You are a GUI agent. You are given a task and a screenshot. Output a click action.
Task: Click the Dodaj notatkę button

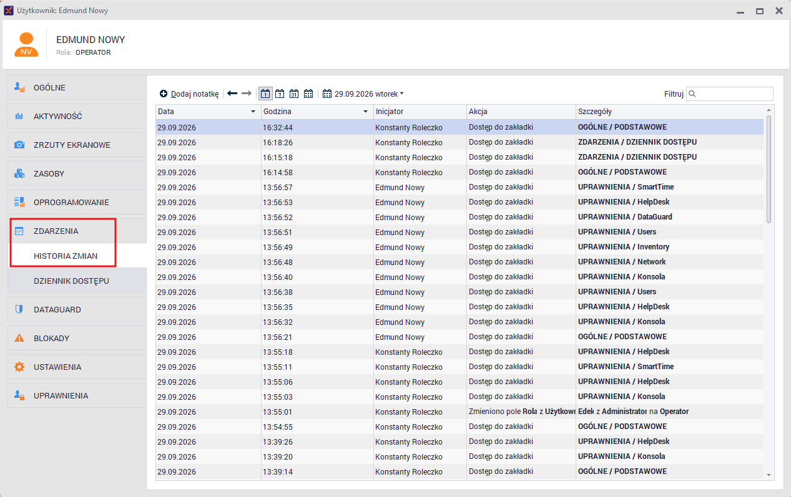pyautogui.click(x=189, y=94)
